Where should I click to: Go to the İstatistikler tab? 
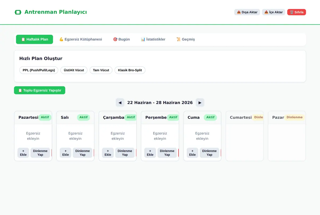[153, 39]
